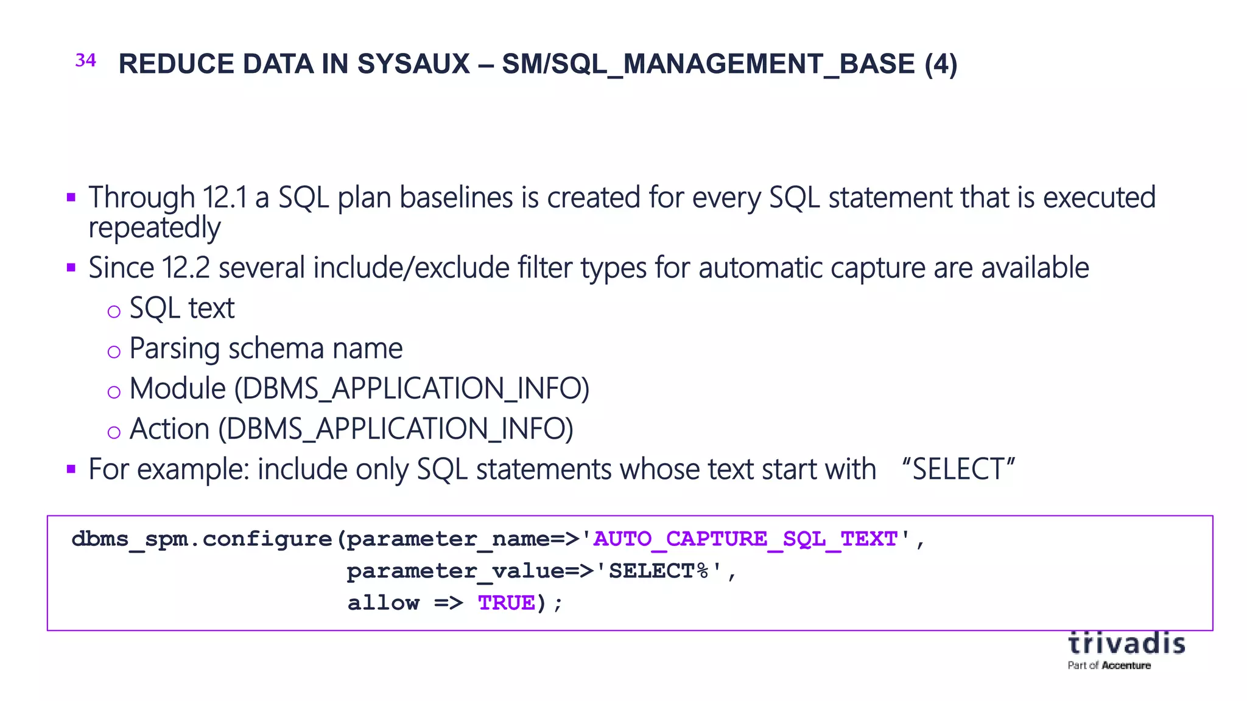Click the word 'repeatedly' on the wrapped line
The width and height of the screenshot is (1247, 701).
pyautogui.click(x=154, y=228)
